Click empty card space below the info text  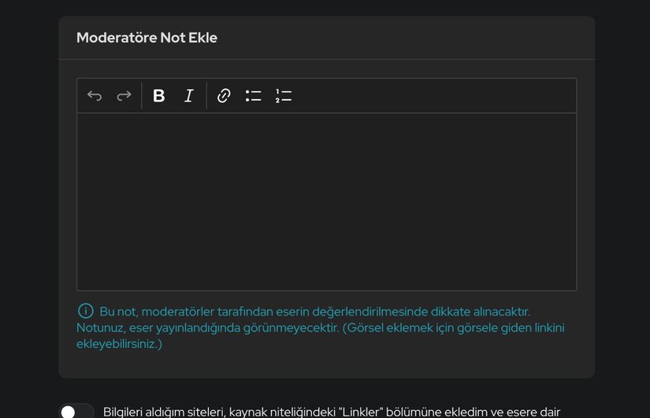click(x=326, y=364)
